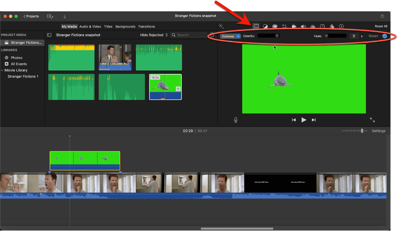
Task: Enter fullscreen playback with the arrows icon
Action: click(x=372, y=120)
